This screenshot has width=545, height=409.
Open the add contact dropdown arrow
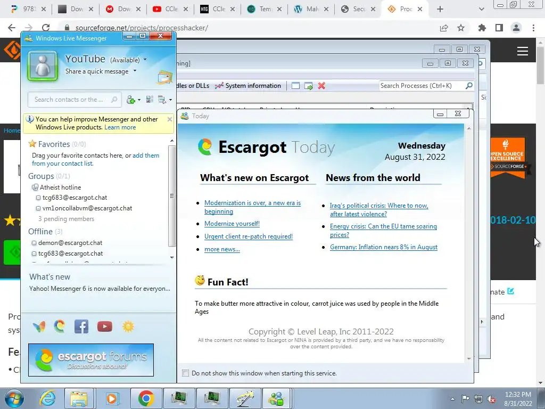coord(139,100)
